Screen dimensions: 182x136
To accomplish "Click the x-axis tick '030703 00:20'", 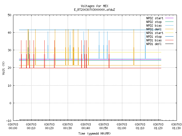I will pos(49,126).
